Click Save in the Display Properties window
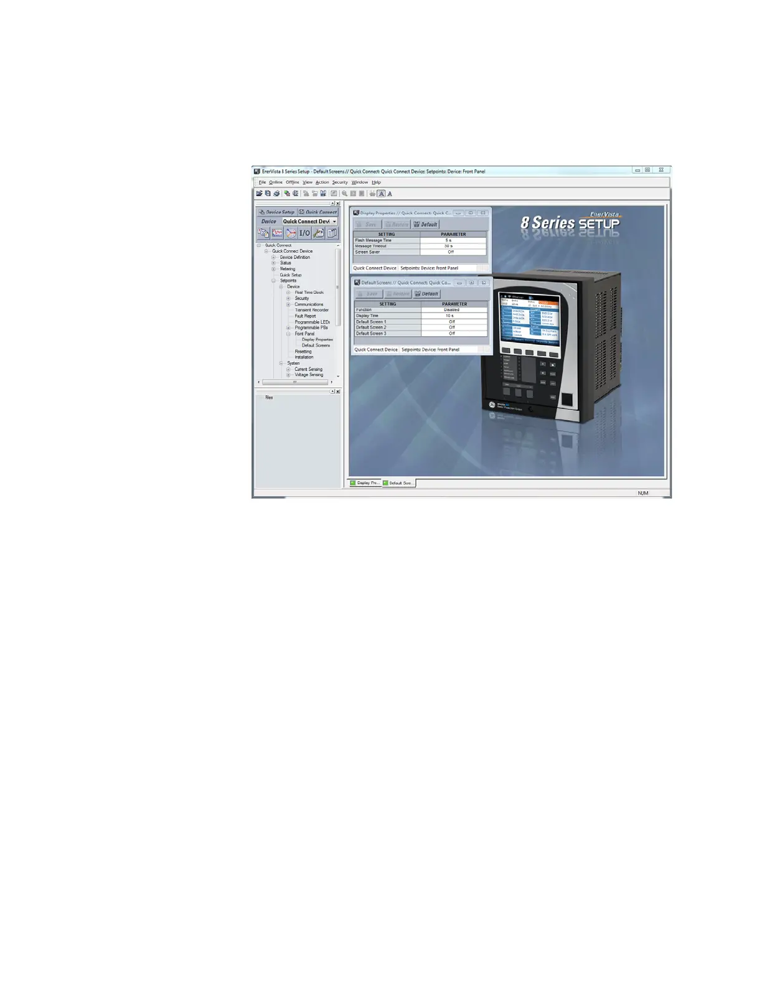Viewport: 762px width, 986px height. [x=368, y=225]
